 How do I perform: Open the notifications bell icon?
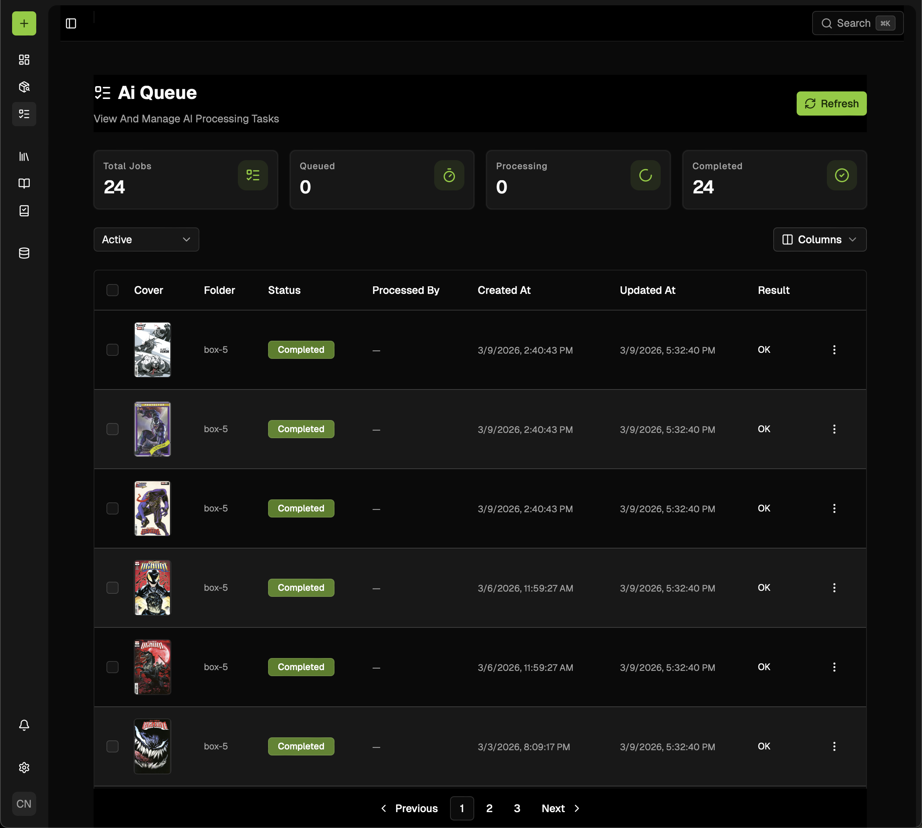24,725
